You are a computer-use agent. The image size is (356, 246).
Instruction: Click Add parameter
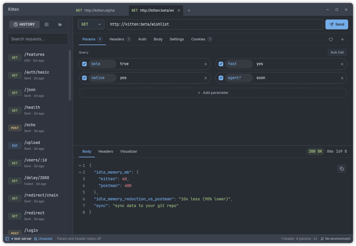tap(213, 93)
